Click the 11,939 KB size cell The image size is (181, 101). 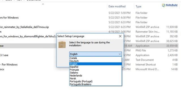click(x=172, y=27)
